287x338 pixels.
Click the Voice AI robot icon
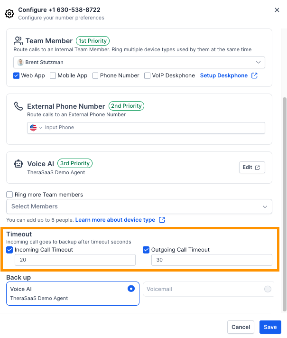pyautogui.click(x=19, y=164)
